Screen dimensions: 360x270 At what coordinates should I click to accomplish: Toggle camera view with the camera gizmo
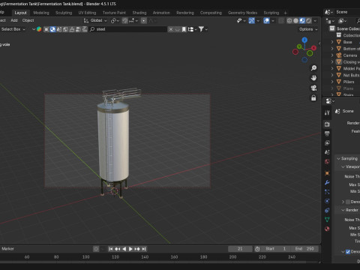313,88
